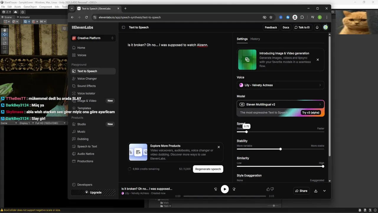Image resolution: width=378 pixels, height=213 pixels.
Task: Click the Feedback button
Action: coord(271,27)
